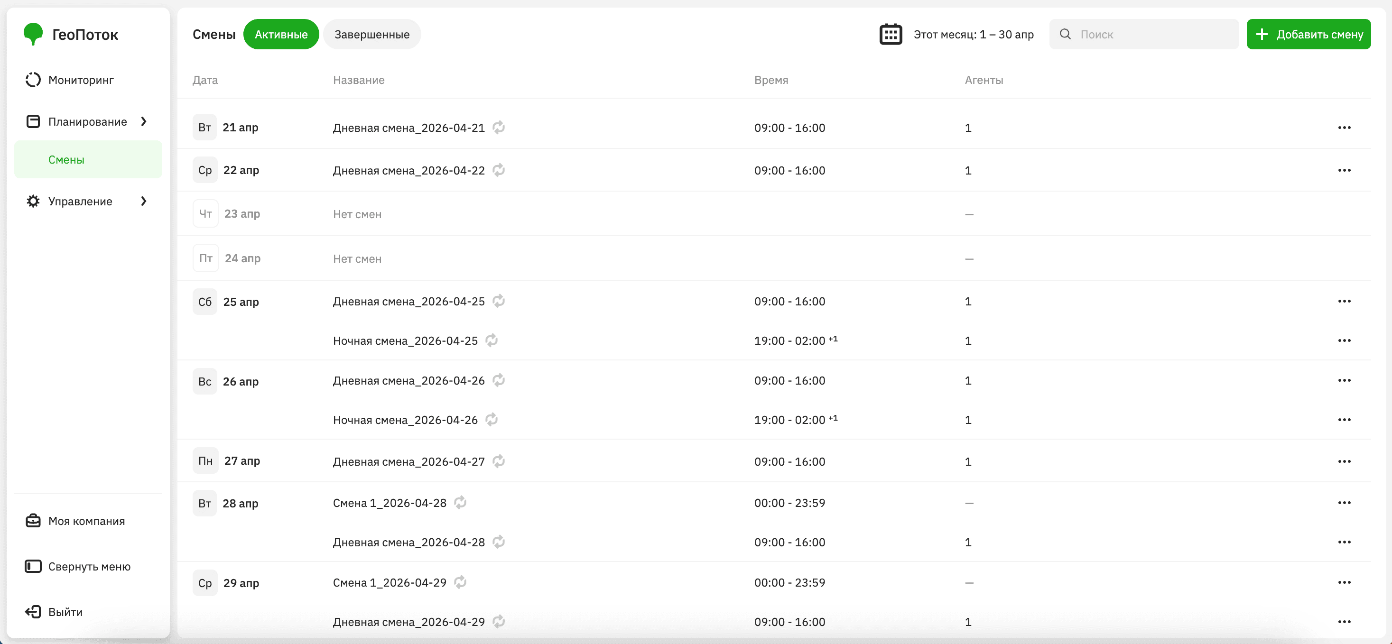The width and height of the screenshot is (1392, 644).
Task: Open shift Ночная смена_2026-04-25
Action: (x=405, y=341)
